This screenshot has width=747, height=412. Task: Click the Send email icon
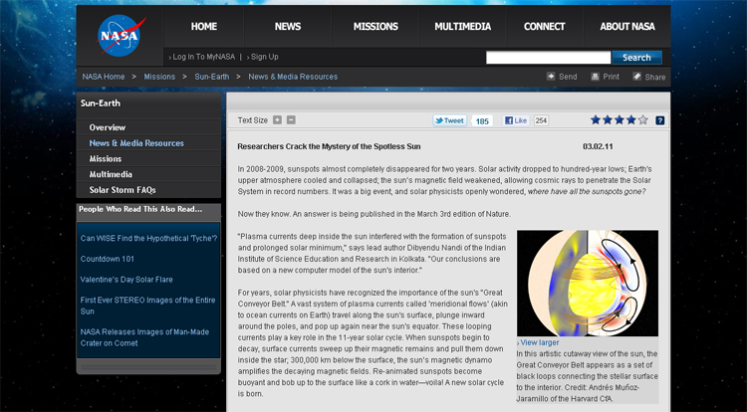(x=562, y=77)
